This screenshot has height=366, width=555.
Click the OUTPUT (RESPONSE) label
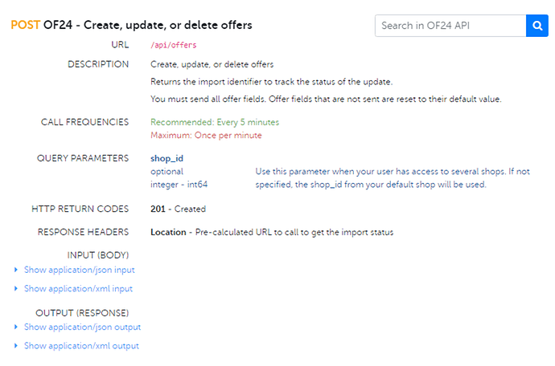point(82,313)
